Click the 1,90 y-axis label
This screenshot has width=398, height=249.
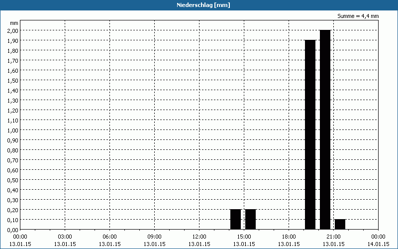pyautogui.click(x=14, y=40)
